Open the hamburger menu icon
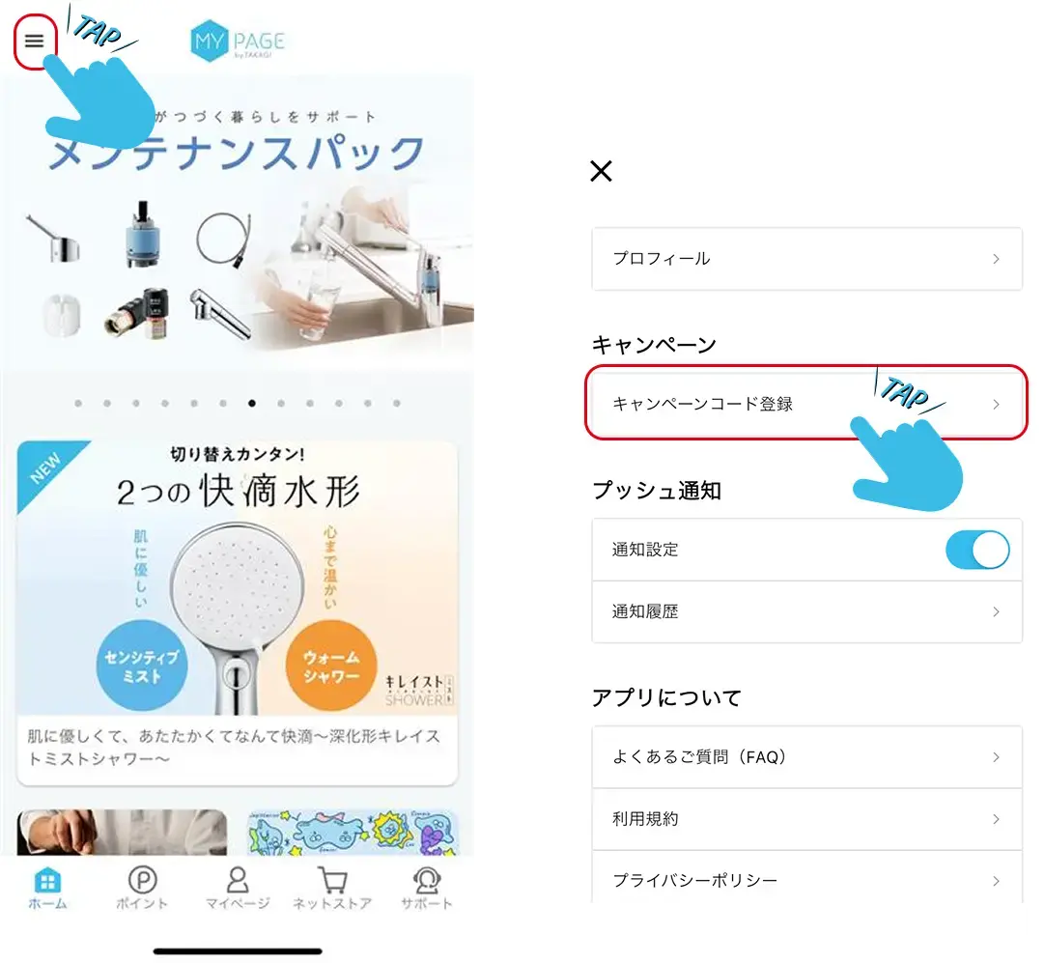The image size is (1045, 963). tap(35, 42)
